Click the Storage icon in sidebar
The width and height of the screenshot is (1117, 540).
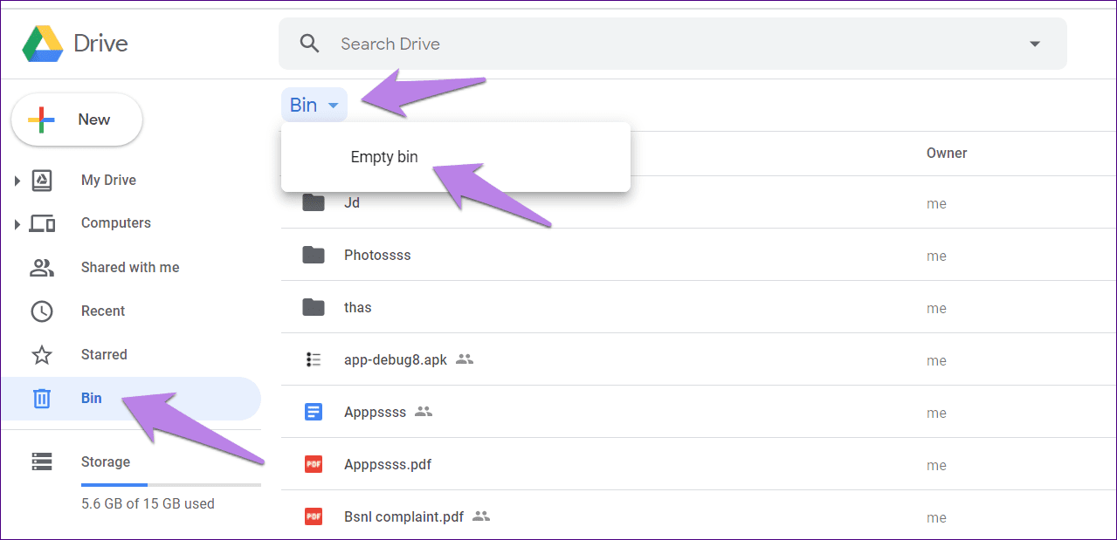click(x=42, y=461)
